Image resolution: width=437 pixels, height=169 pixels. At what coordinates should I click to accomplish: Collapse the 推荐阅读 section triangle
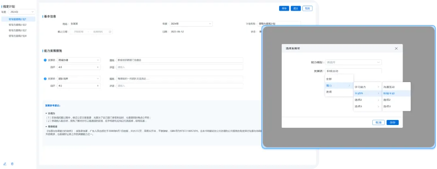[46, 127]
